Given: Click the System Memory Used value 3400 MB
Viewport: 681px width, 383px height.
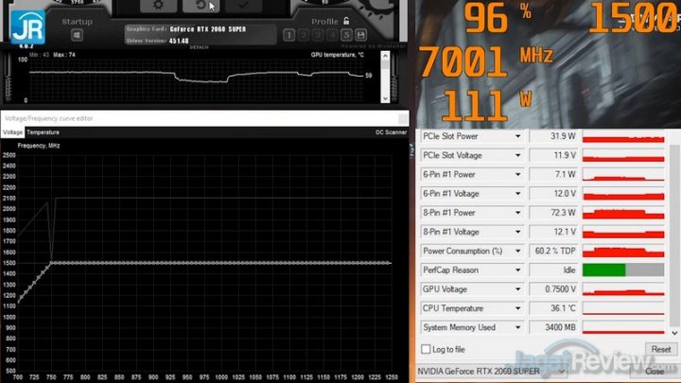Looking at the screenshot, I should click(553, 327).
